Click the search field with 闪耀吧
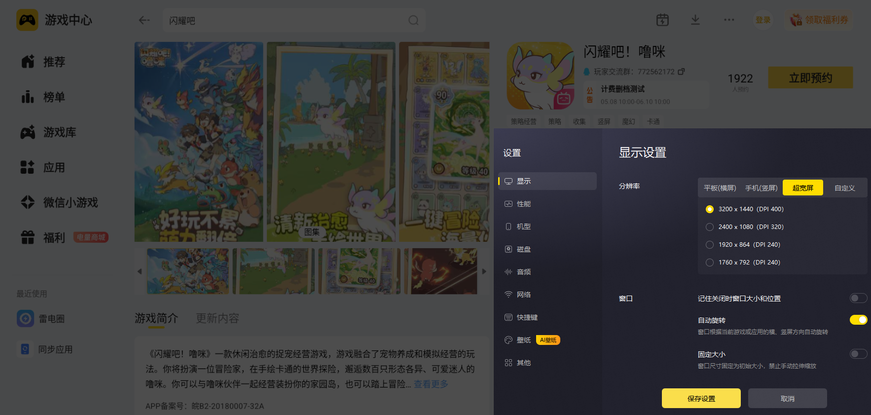 (294, 20)
